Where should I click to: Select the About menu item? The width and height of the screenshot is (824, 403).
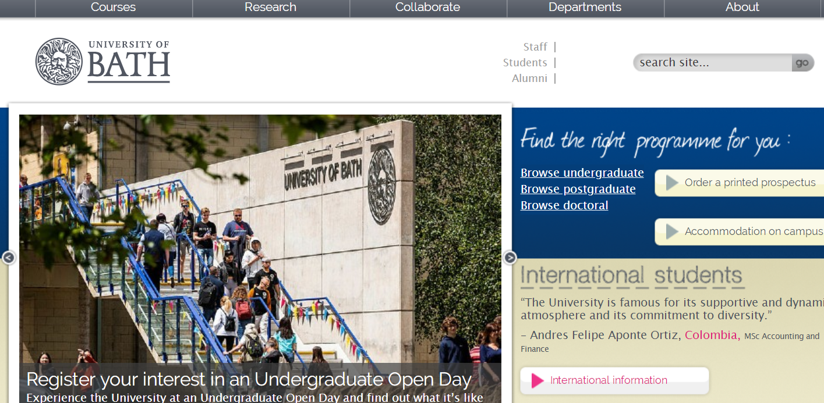pos(742,8)
